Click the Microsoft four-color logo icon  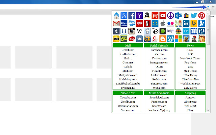(178, 39)
